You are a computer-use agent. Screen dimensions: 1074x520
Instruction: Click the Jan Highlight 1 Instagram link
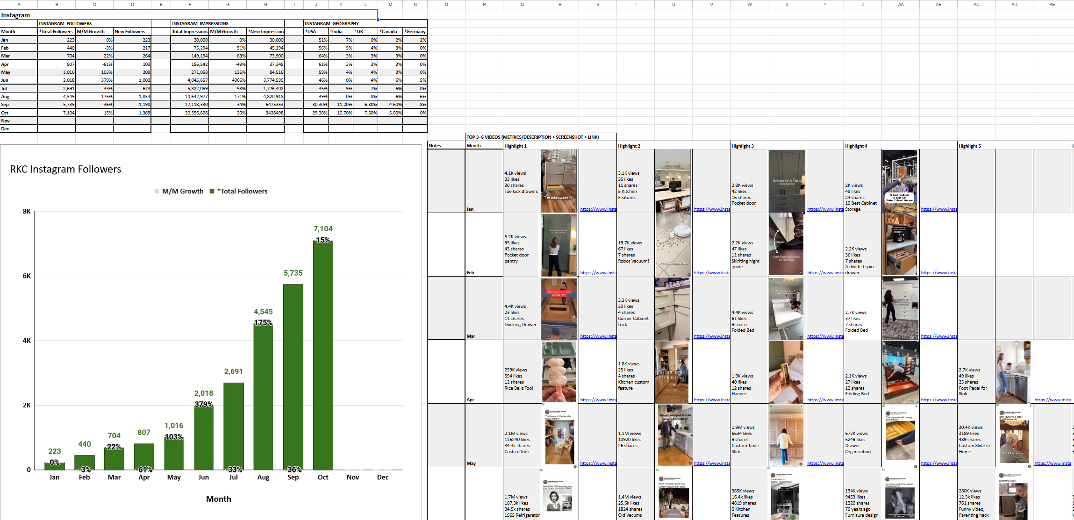pyautogui.click(x=598, y=209)
